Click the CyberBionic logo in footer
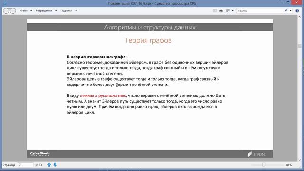The image size is (304, 171). [40, 154]
